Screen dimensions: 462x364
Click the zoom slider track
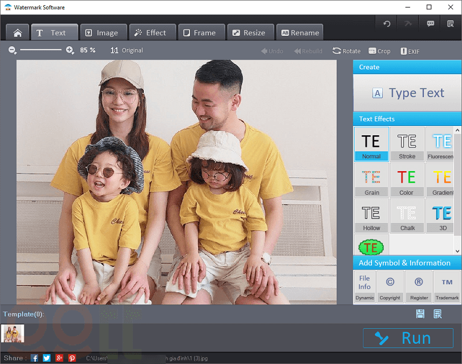(x=40, y=50)
